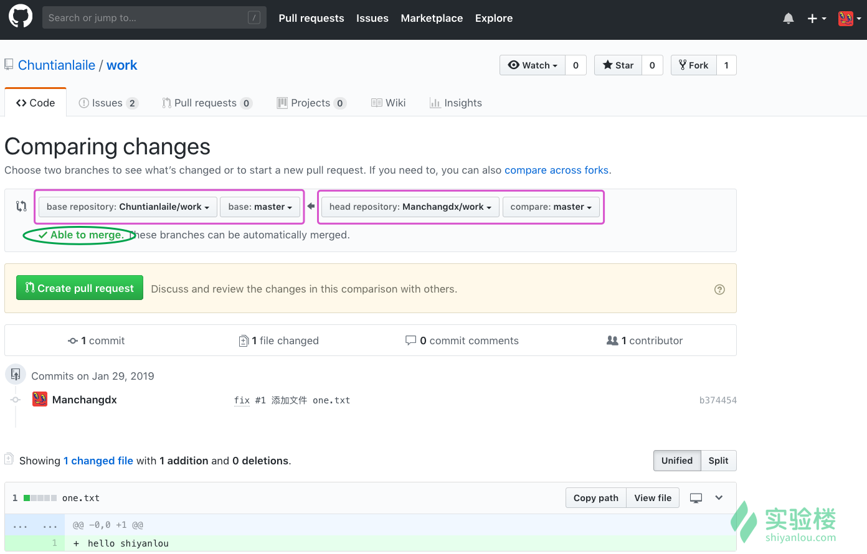Click the diffstat bar for one.txt
The image size is (867, 554).
(x=40, y=498)
